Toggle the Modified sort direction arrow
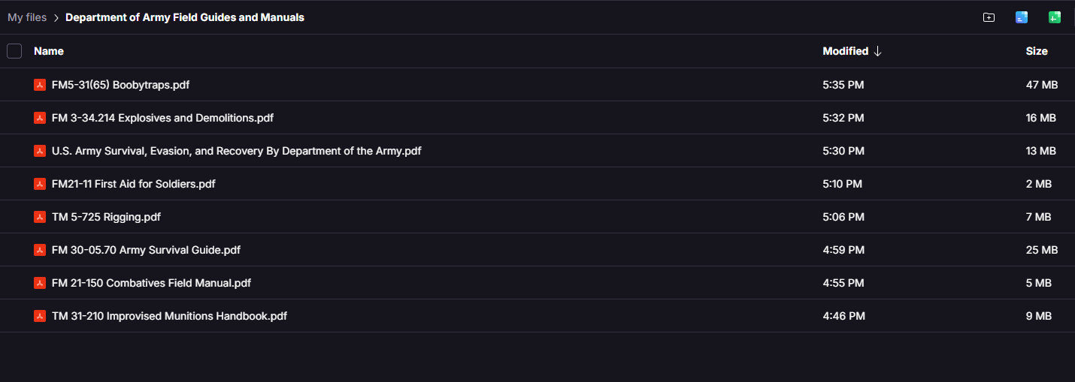 pyautogui.click(x=877, y=51)
